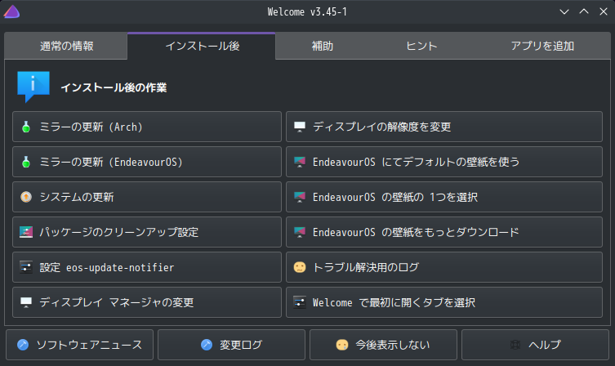Click the eos-update-notifier sliders icon
The width and height of the screenshot is (615, 366).
tap(26, 267)
